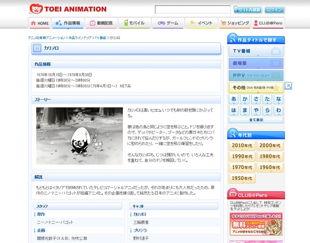Filter titles by な
The image size is (310, 243).
[x=279, y=99]
